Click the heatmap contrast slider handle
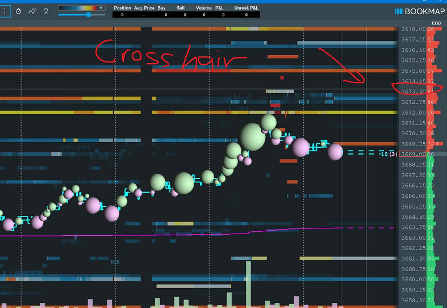 coord(89,15)
